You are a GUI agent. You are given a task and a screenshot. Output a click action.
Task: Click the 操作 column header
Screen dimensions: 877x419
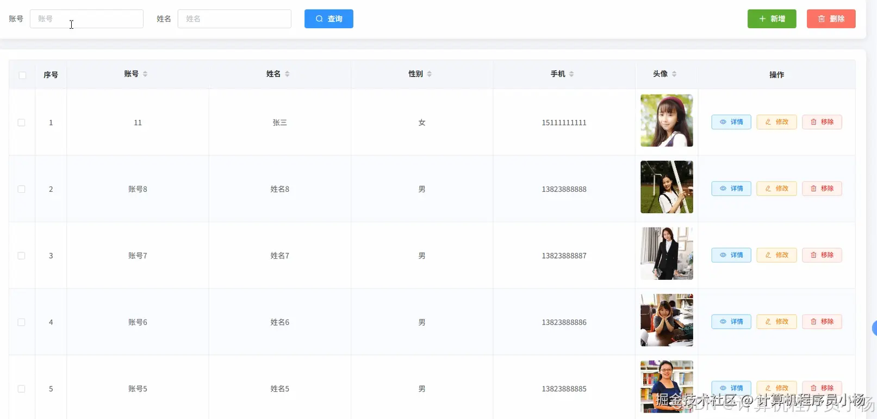776,75
